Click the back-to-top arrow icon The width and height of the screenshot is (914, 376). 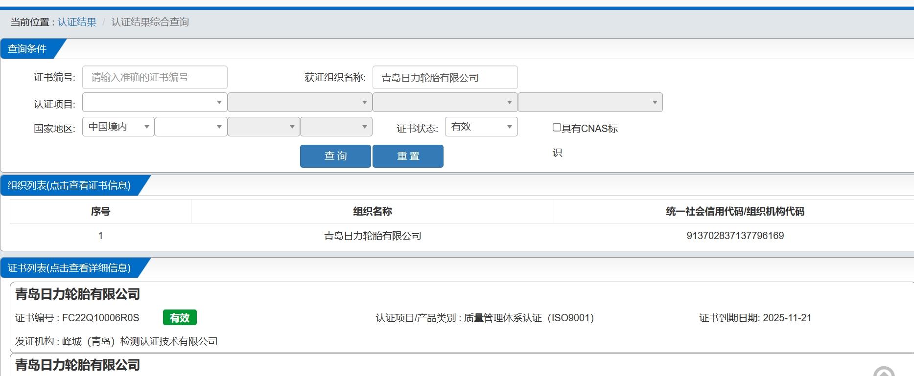(x=884, y=373)
